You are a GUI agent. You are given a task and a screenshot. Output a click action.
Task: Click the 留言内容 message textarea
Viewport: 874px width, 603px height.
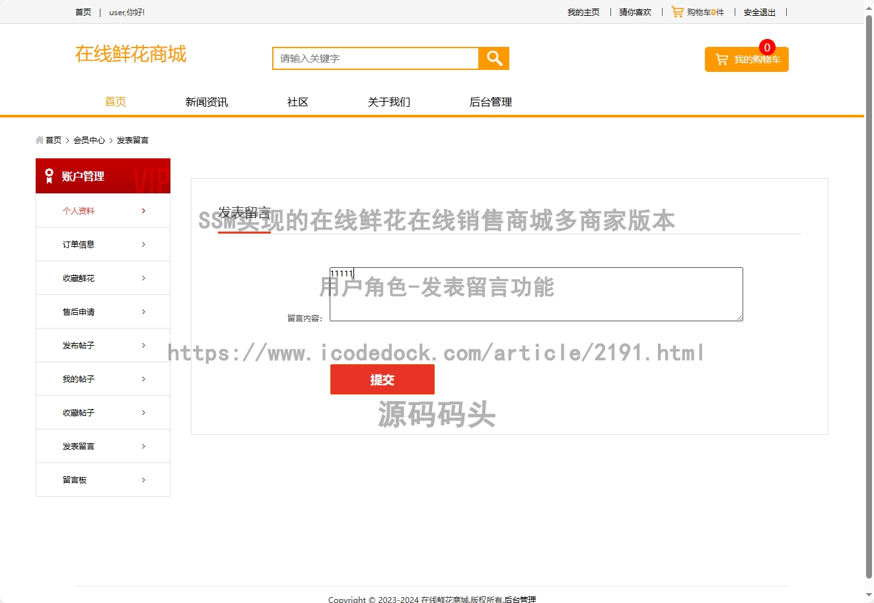pos(536,294)
